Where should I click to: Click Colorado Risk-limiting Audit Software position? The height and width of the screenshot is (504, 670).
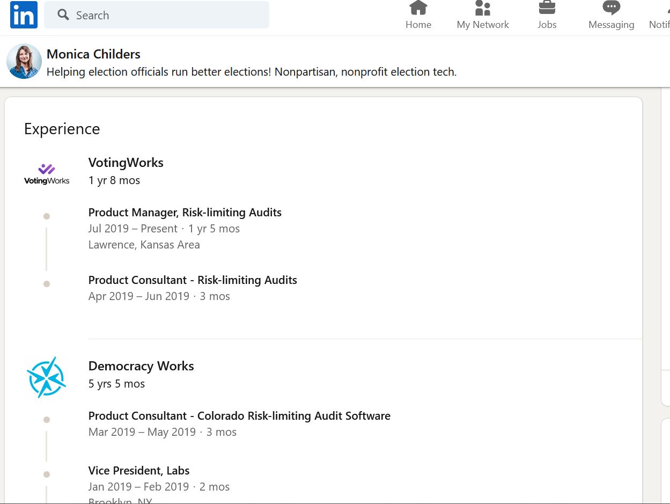tap(239, 416)
